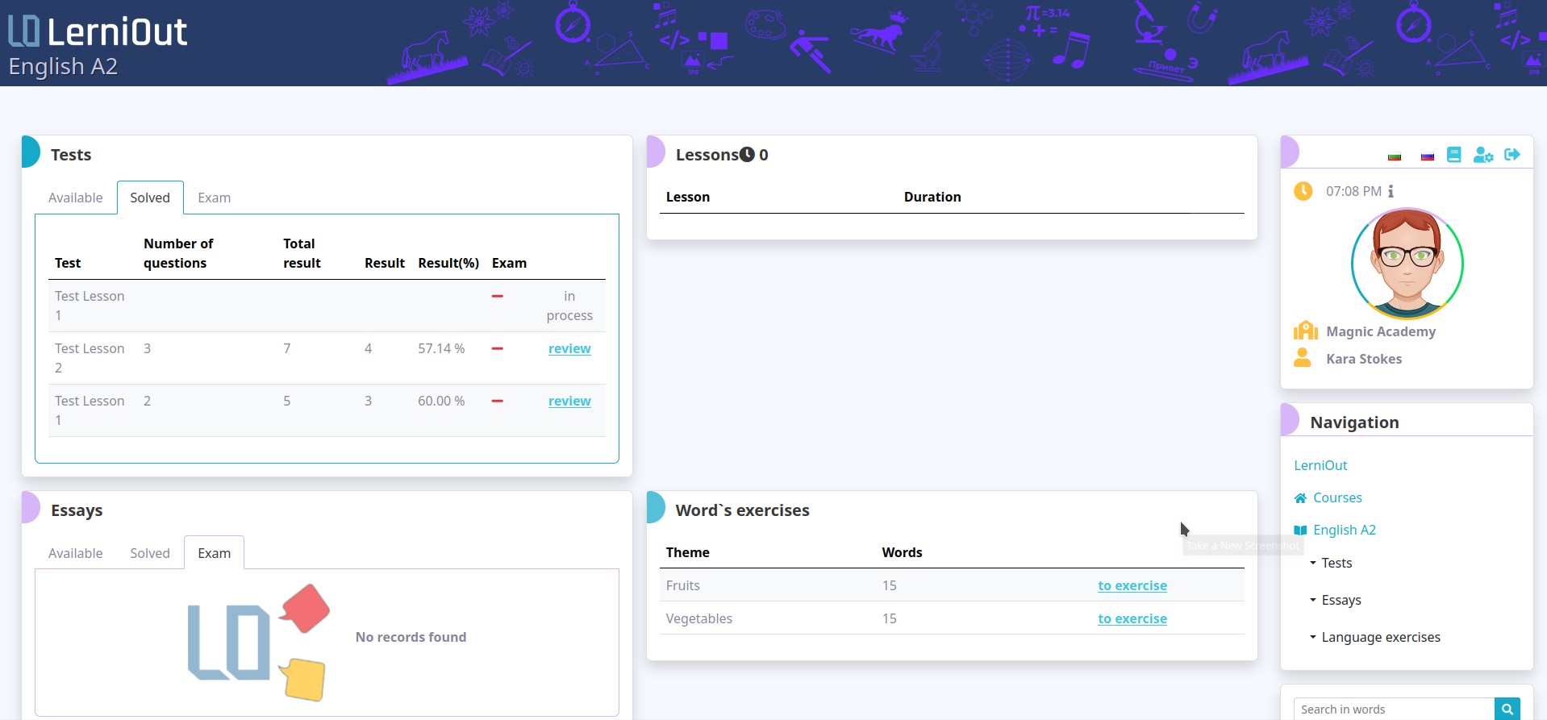Select the Solved tab in Essays
The width and height of the screenshot is (1547, 720).
coord(150,553)
